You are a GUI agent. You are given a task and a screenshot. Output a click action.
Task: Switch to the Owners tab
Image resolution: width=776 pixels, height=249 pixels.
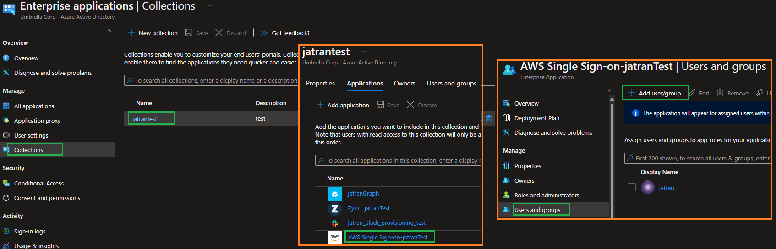click(404, 83)
